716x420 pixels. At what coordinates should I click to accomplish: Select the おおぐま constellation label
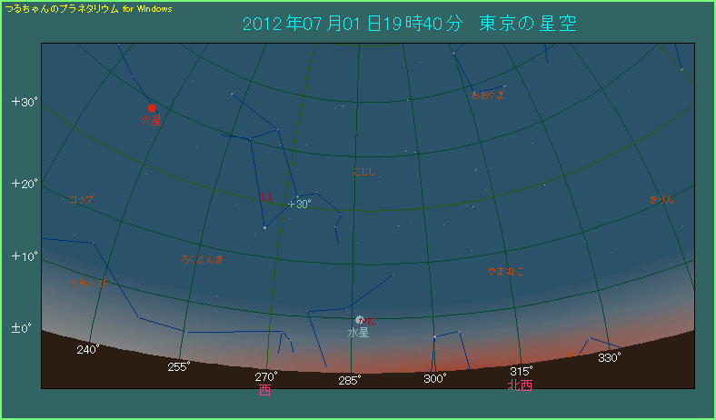click(x=487, y=95)
